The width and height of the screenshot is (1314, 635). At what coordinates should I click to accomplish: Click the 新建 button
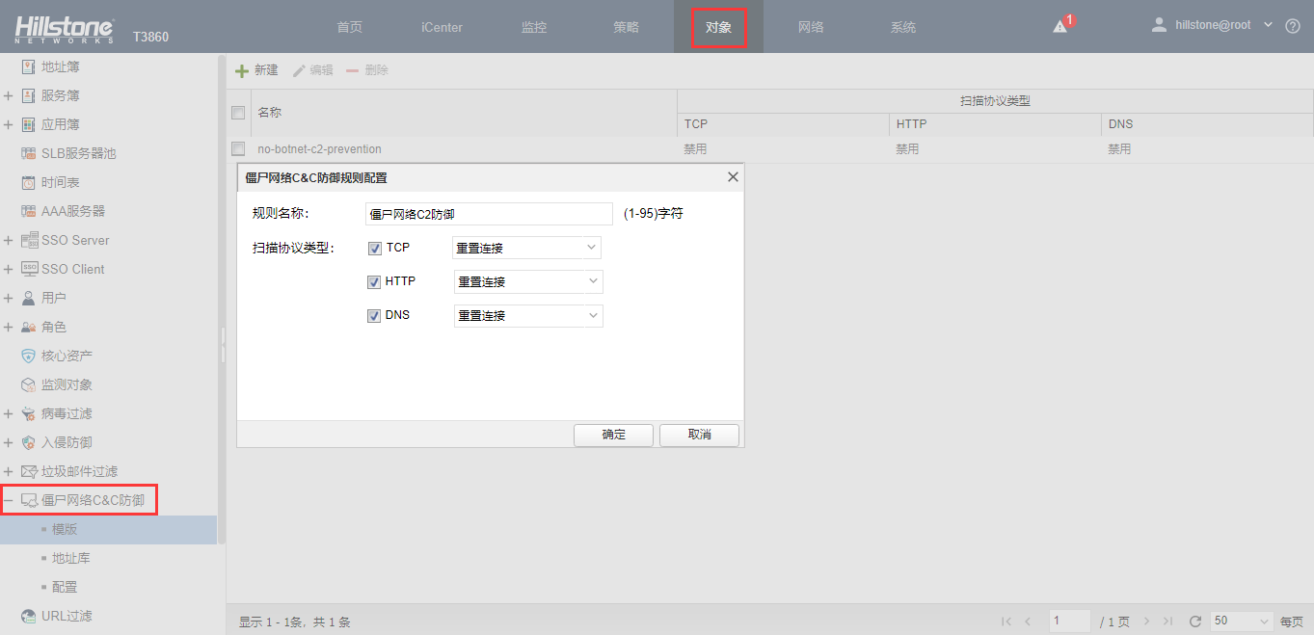tap(257, 70)
